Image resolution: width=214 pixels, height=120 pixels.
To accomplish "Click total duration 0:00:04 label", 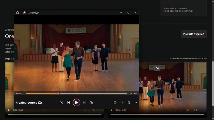I will coord(134,94).
